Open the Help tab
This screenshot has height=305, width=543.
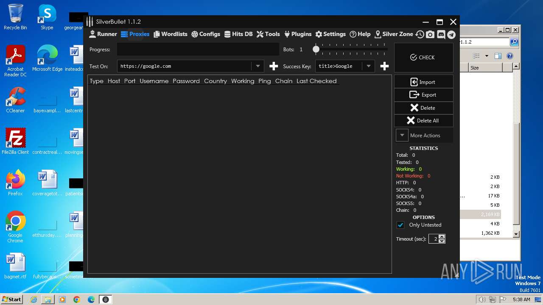(x=360, y=34)
